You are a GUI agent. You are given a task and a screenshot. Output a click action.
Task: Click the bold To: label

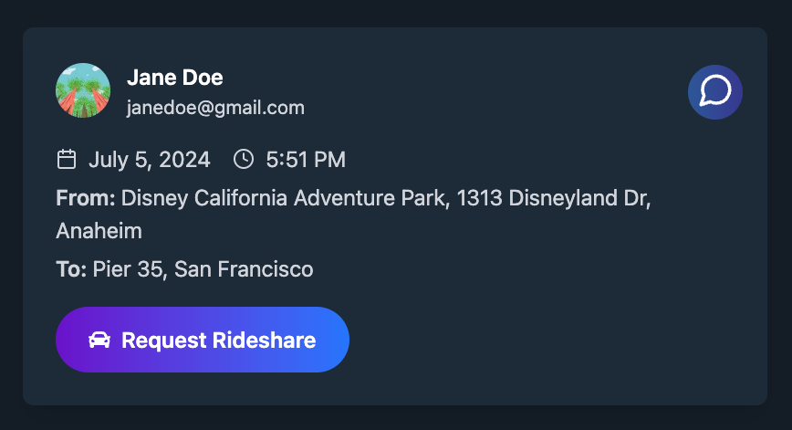tap(71, 269)
